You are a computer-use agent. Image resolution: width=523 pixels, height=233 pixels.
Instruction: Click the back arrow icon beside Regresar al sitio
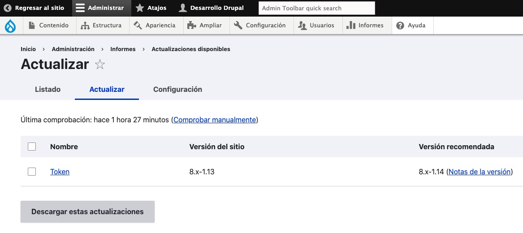[7, 8]
